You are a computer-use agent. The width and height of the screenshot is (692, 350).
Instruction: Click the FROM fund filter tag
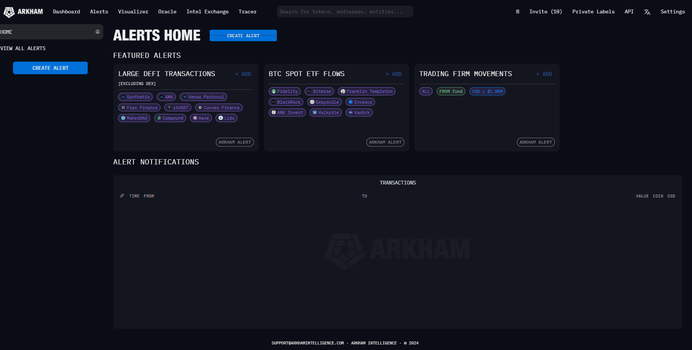click(x=451, y=91)
